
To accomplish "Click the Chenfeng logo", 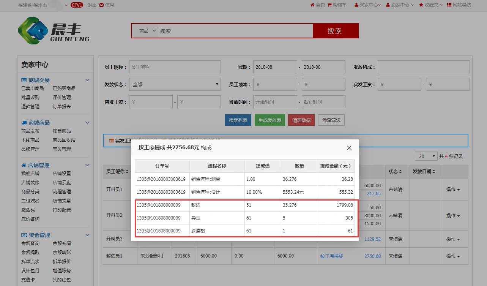I will tap(53, 31).
